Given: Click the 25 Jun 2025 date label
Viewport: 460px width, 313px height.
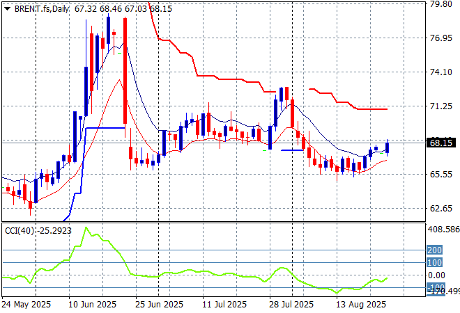Looking at the screenshot, I should (160, 305).
